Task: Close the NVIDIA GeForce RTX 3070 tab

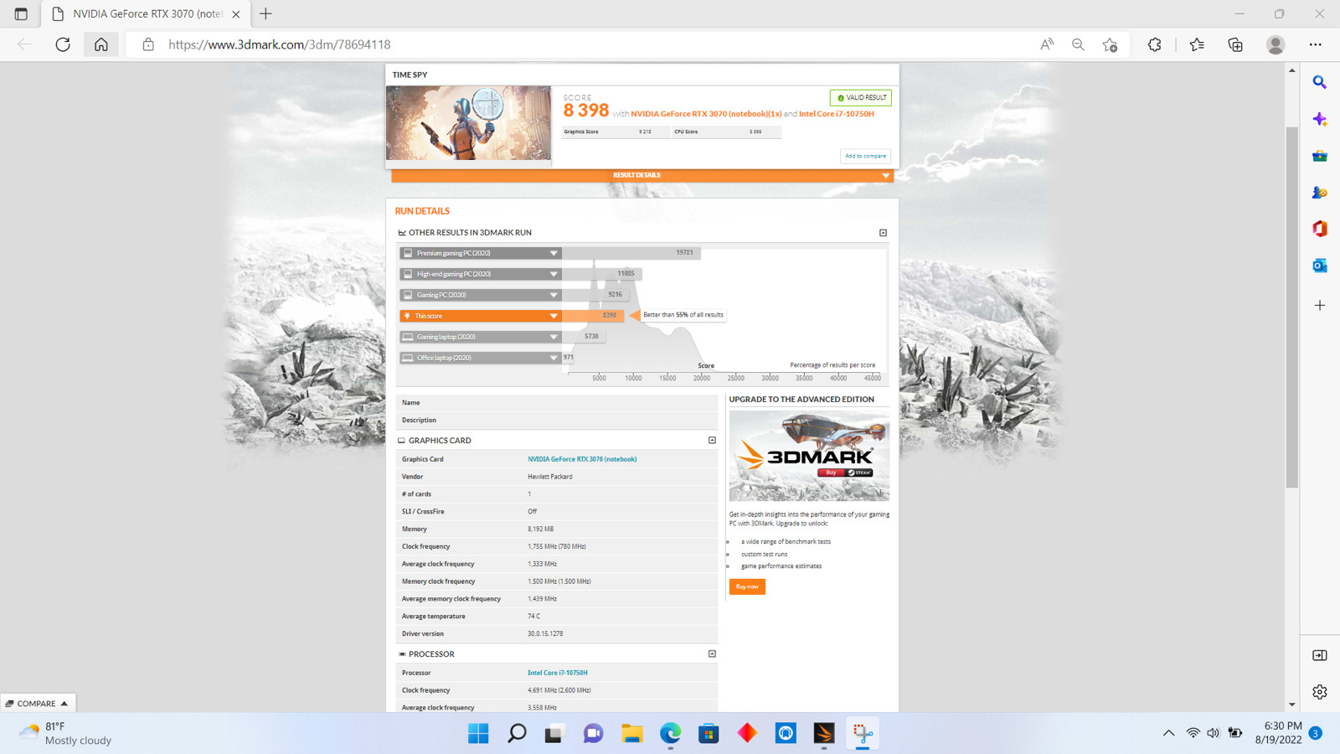Action: pos(236,14)
